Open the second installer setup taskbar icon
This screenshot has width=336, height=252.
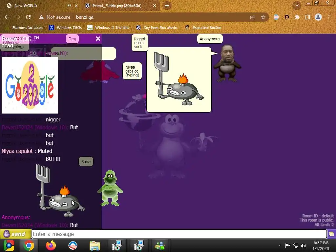[x=139, y=245]
